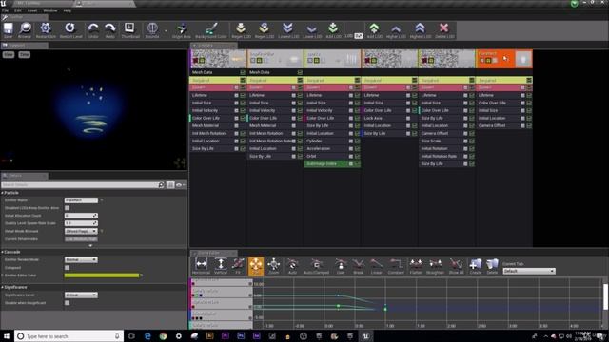
Task: Set curve tangent to Auto
Action: tap(292, 266)
